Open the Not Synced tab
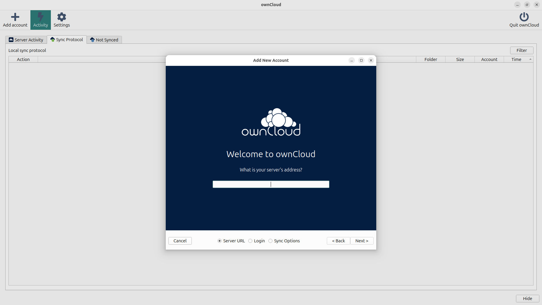Screen dimensions: 542x305 point(104,40)
